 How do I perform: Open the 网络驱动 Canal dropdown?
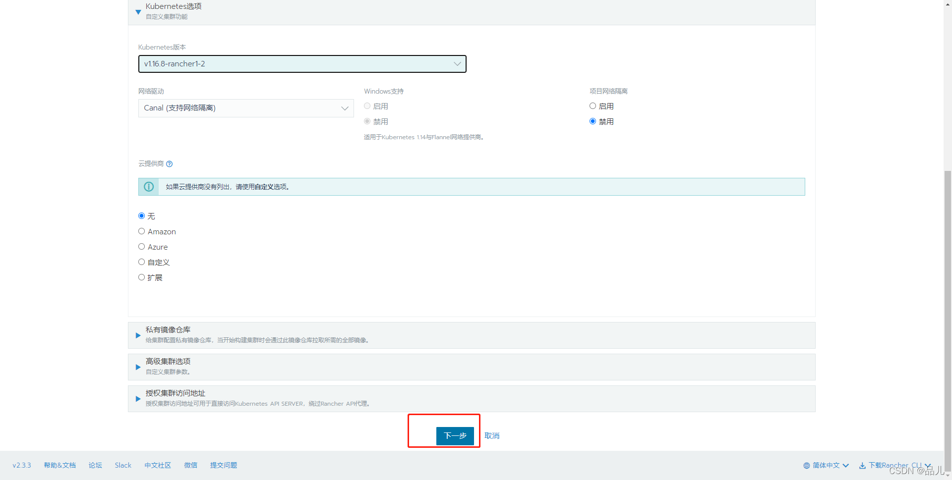[x=246, y=108]
